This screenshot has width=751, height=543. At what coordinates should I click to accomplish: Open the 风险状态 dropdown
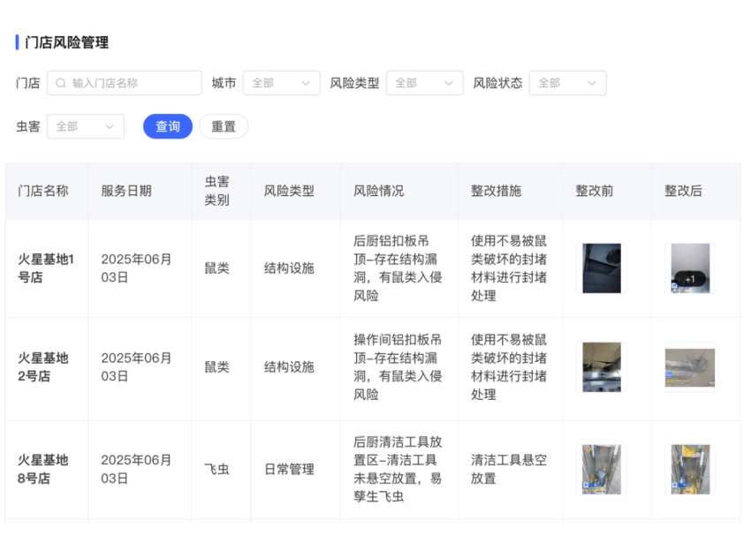pos(567,83)
